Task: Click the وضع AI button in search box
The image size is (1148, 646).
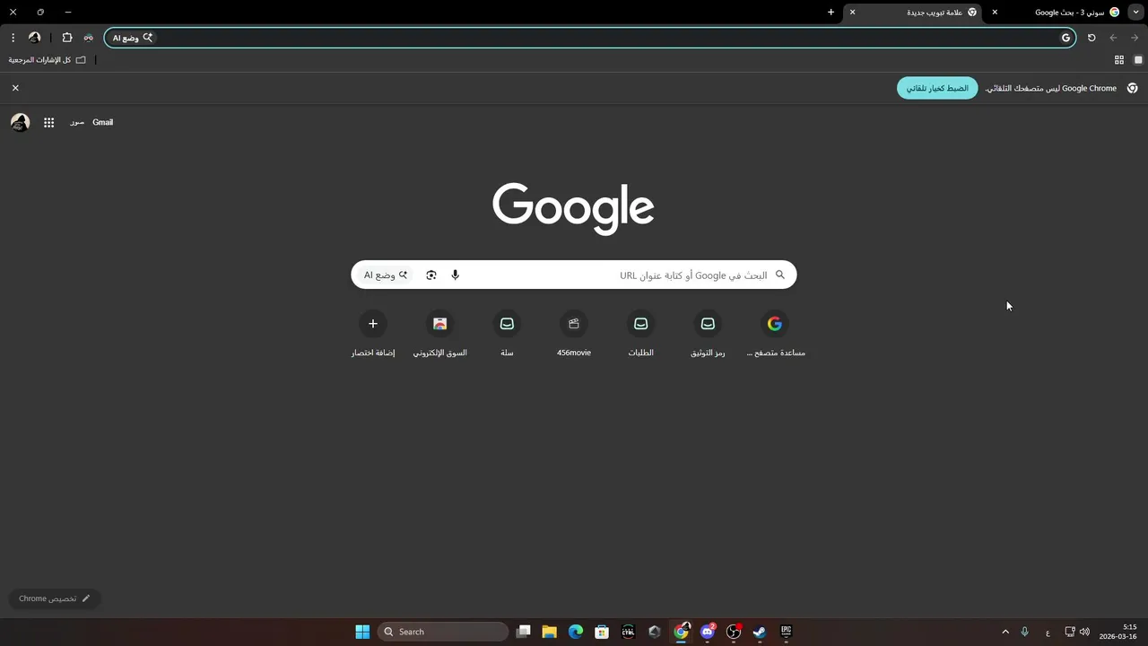Action: [386, 275]
